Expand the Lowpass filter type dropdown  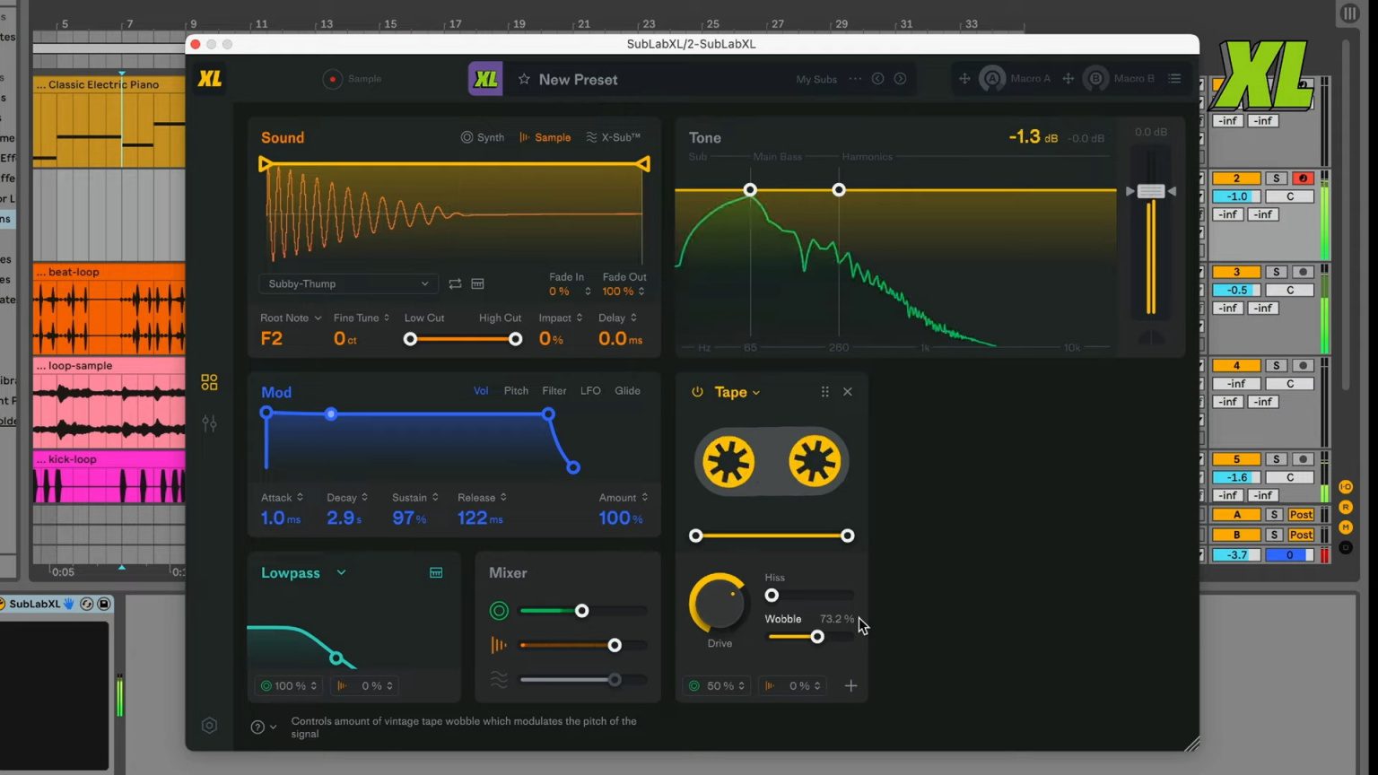(340, 572)
